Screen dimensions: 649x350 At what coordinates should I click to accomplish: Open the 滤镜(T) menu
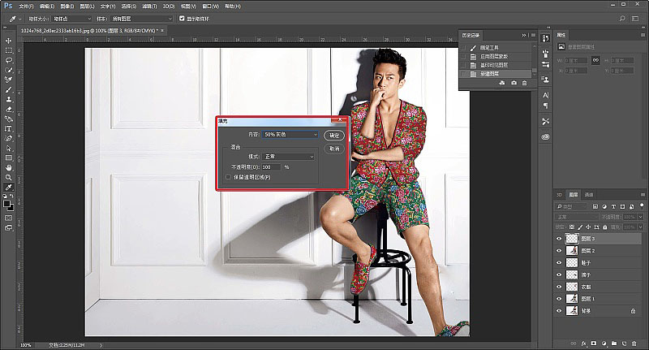(x=149, y=6)
